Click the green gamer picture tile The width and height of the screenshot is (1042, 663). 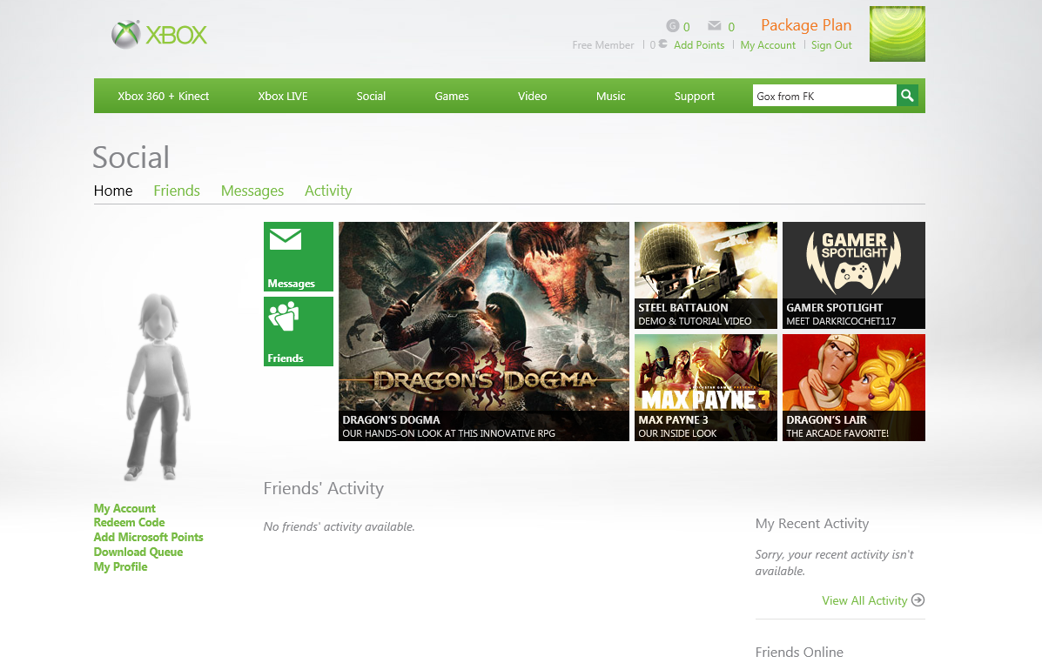(897, 34)
